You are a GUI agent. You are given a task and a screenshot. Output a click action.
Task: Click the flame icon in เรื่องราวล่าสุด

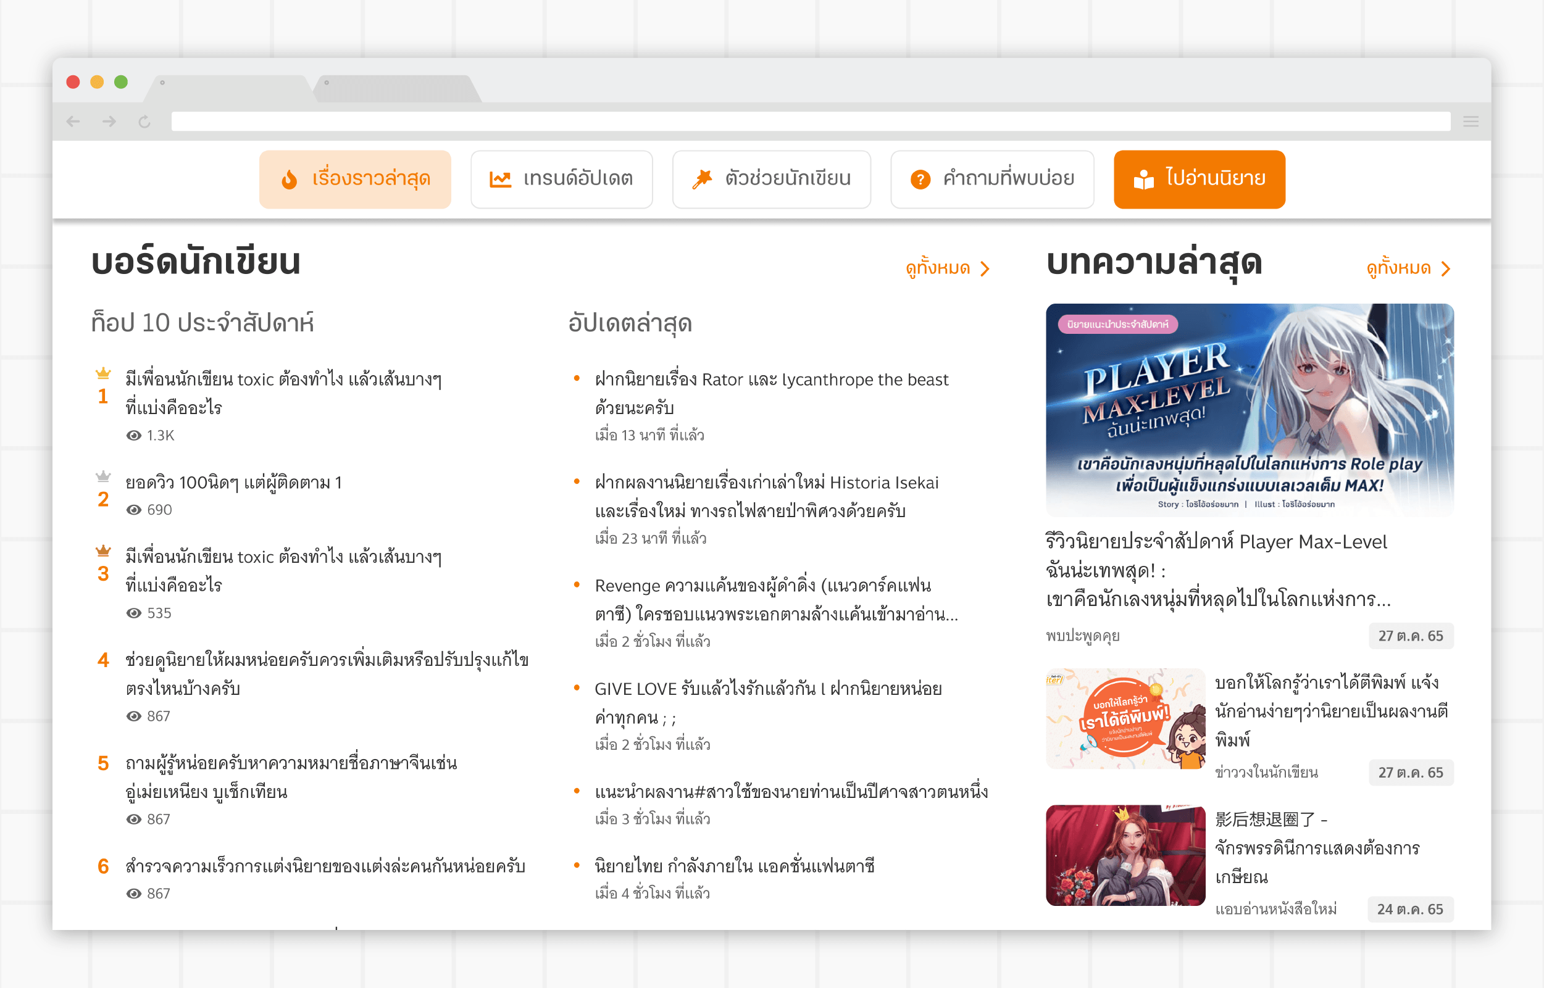coord(290,179)
